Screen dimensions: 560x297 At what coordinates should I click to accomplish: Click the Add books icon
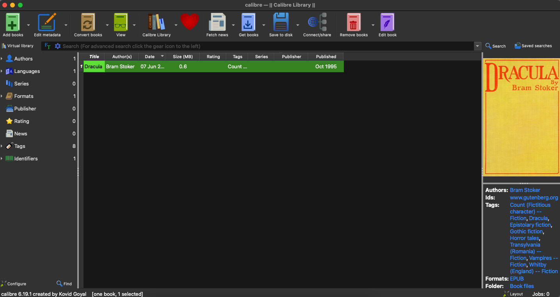[x=12, y=21]
